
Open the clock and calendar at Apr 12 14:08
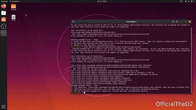tap(101, 1)
